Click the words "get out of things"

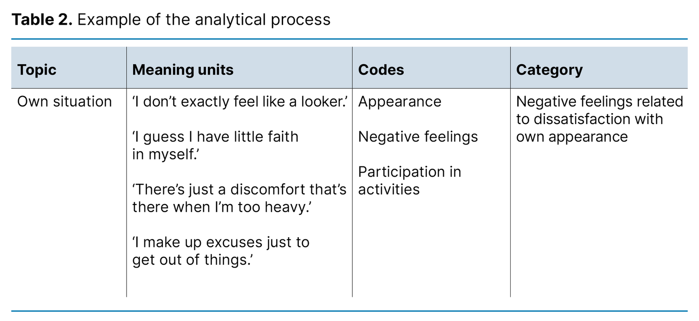point(192,260)
